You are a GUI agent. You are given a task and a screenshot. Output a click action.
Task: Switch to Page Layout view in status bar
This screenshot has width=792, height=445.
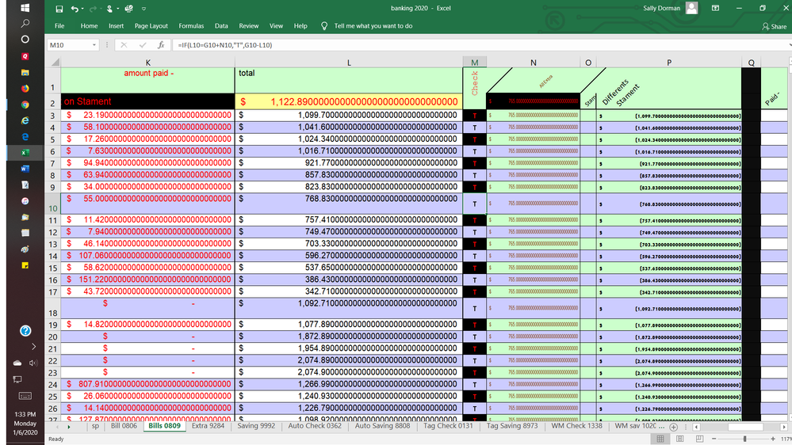680,439
